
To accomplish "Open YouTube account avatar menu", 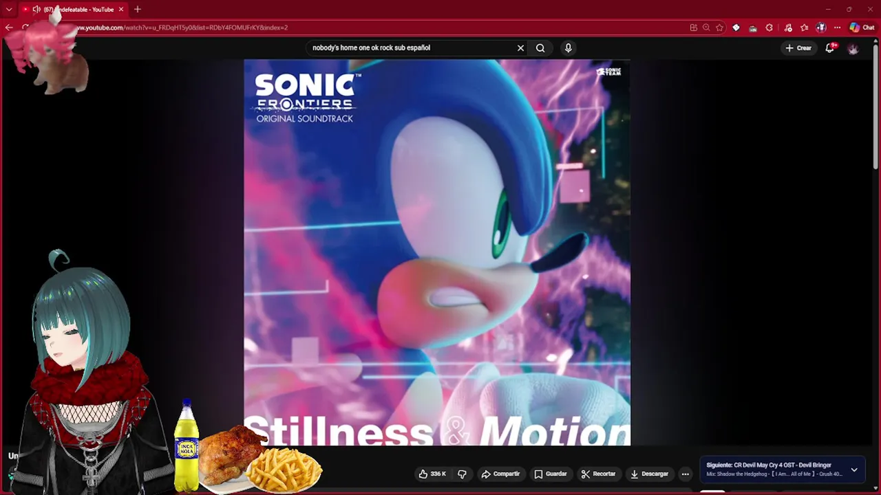I will 853,48.
